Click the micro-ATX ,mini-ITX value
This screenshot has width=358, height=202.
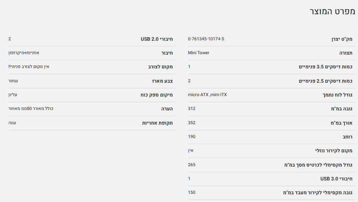pyautogui.click(x=207, y=94)
